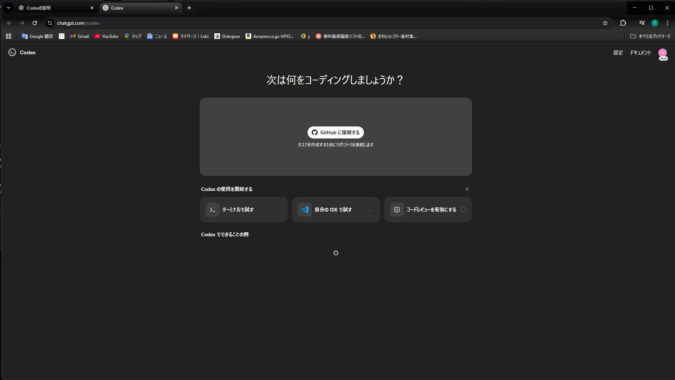The width and height of the screenshot is (675, 380).
Task: Open the Chrome profile avatar T
Action: pyautogui.click(x=655, y=23)
